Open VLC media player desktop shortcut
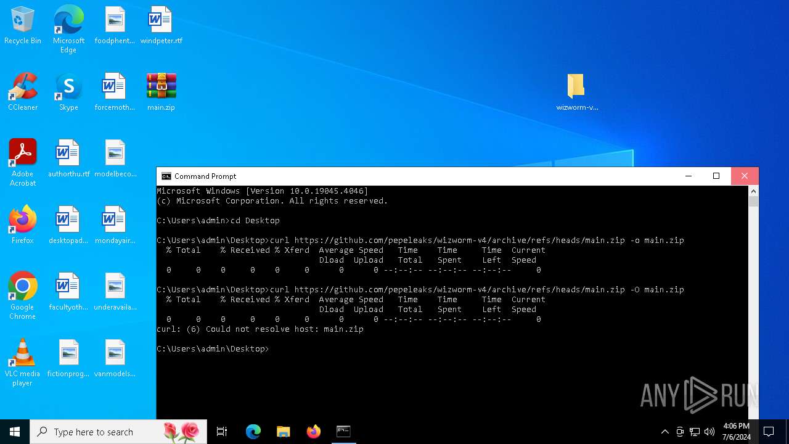This screenshot has height=444, width=789. pyautogui.click(x=23, y=363)
